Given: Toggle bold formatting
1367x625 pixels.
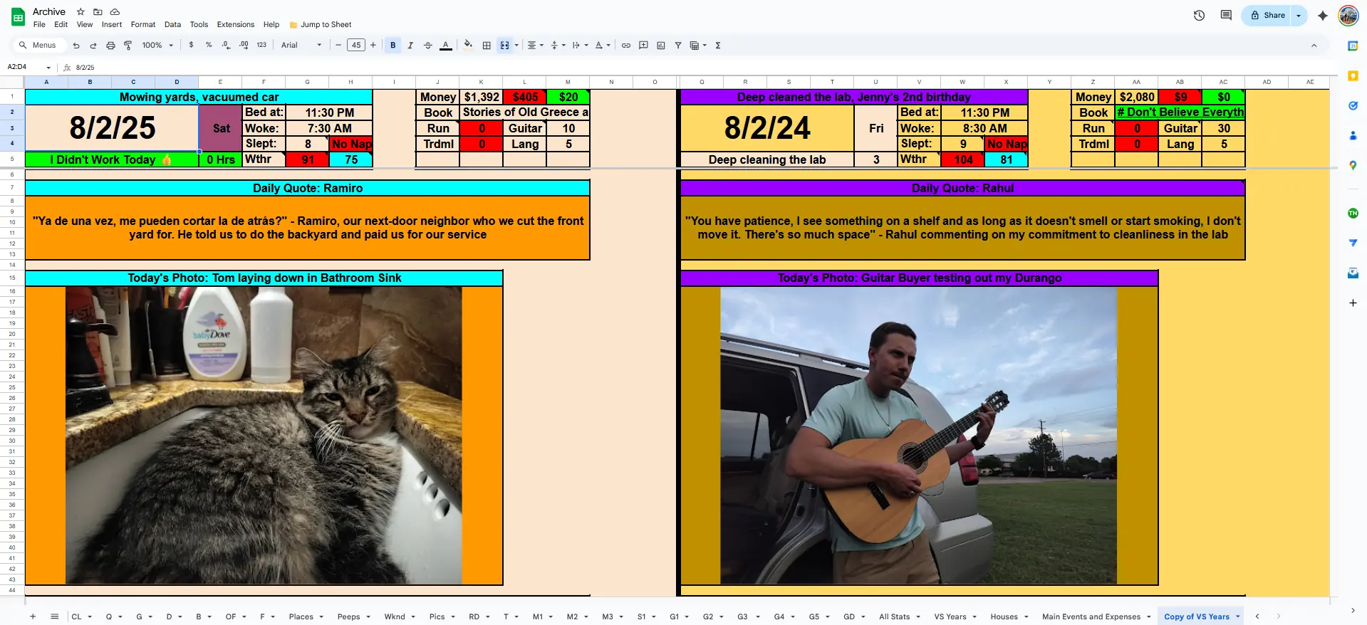Looking at the screenshot, I should [393, 45].
